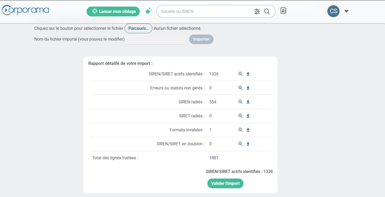Download the Formats invalides list
The height and width of the screenshot is (197, 385).
(x=248, y=130)
